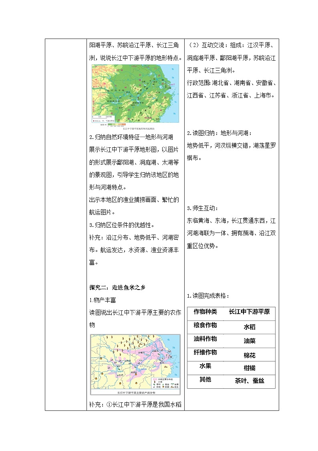Click the line 2.归纳自然环境特征—地形与河湖

pos(131,137)
